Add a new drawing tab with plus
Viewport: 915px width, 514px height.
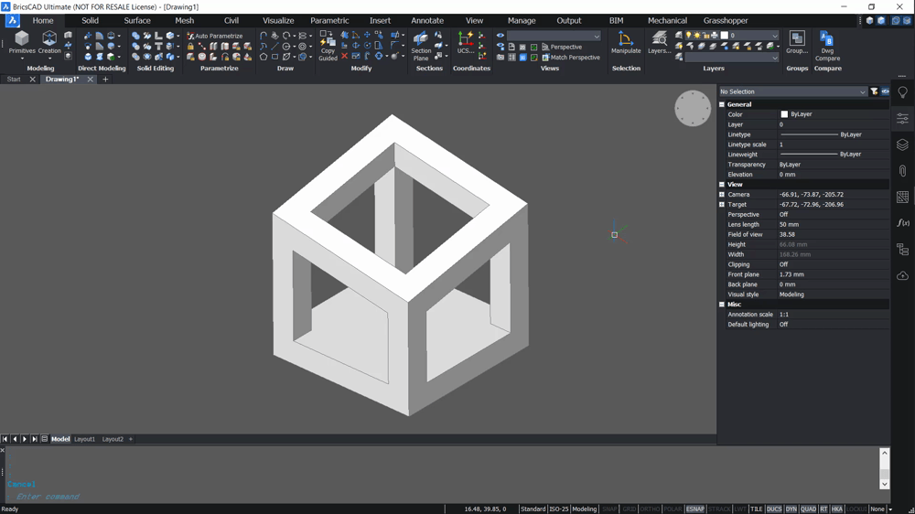105,80
